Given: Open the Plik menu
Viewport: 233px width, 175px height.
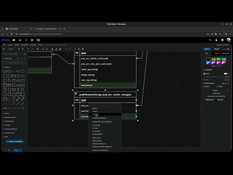Looking at the screenshot, I should pyautogui.click(x=4, y=45).
